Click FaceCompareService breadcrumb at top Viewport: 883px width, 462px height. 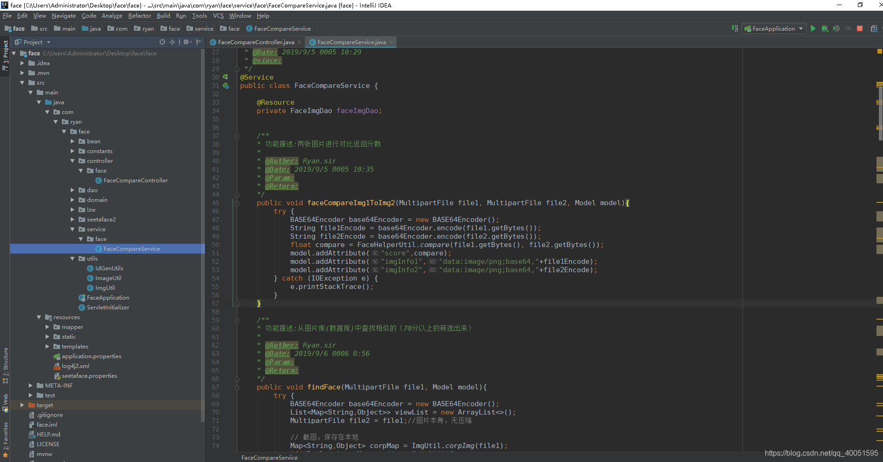click(x=282, y=29)
